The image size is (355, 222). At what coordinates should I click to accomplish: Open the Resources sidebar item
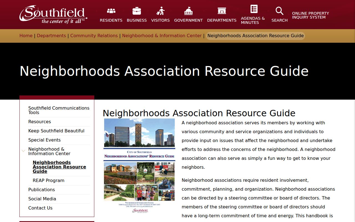(40, 122)
